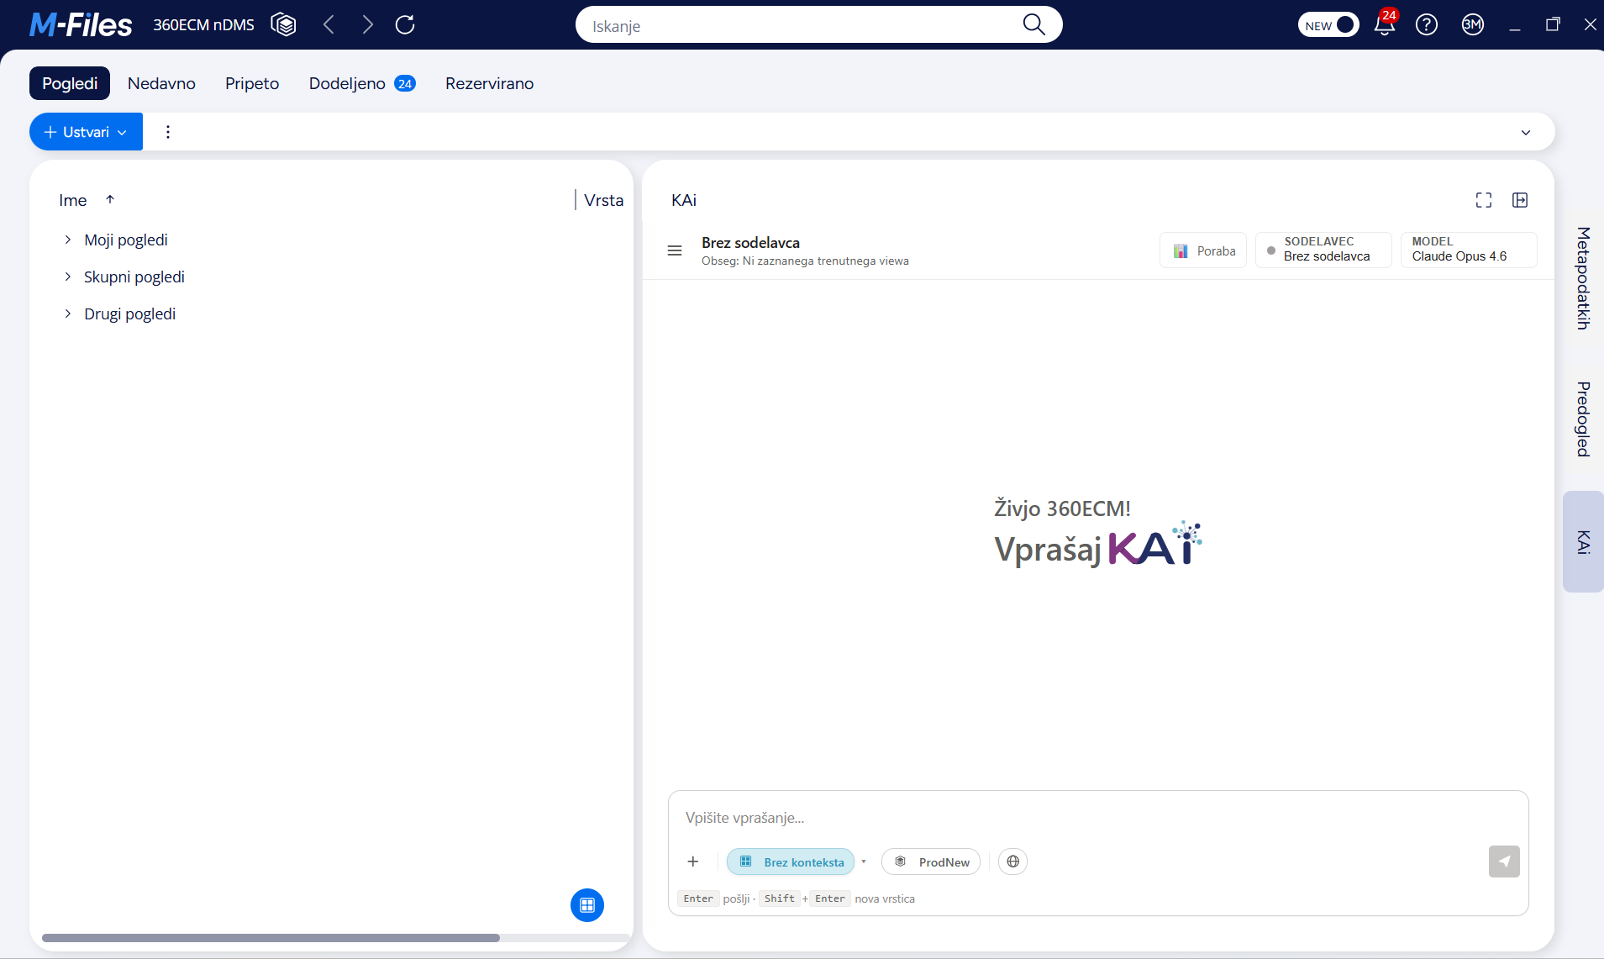Click the search magnifier icon
This screenshot has height=959, width=1604.
tap(1033, 24)
